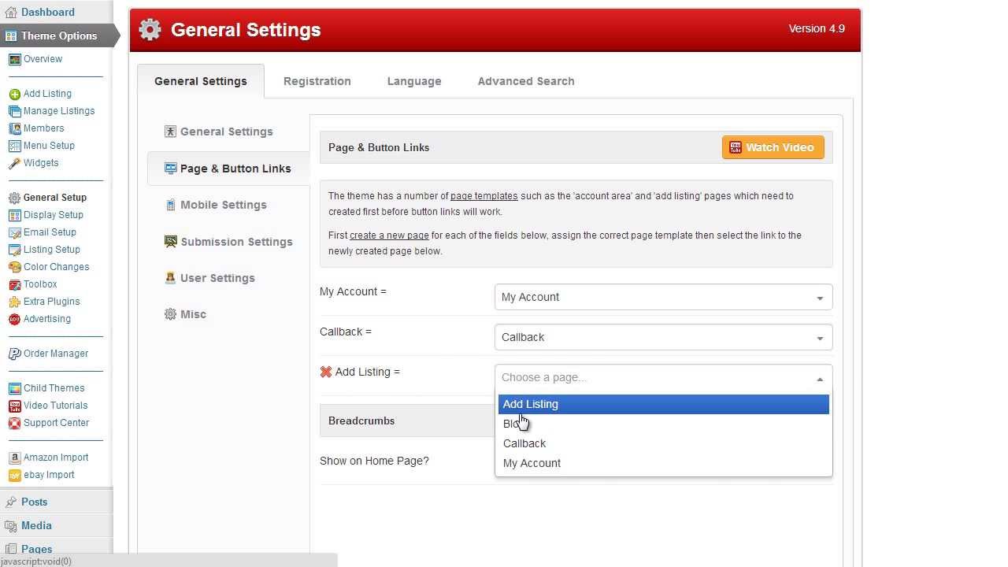
Task: Click the Email Setup icon
Action: [x=14, y=232]
